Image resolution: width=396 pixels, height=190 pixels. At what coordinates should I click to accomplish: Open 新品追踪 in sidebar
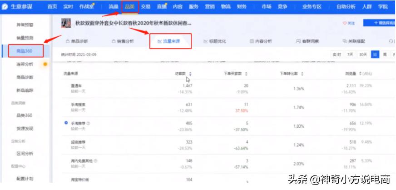click(x=25, y=90)
